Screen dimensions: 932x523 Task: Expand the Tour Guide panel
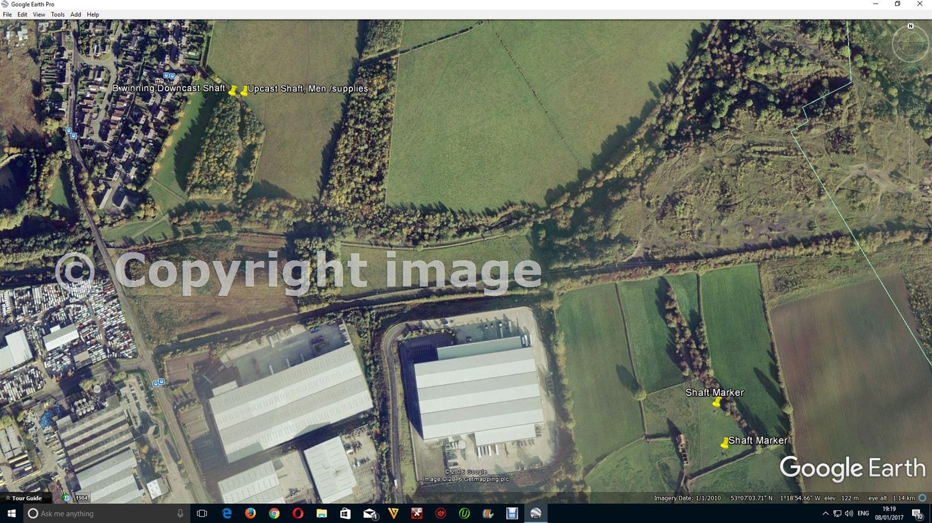coord(23,498)
